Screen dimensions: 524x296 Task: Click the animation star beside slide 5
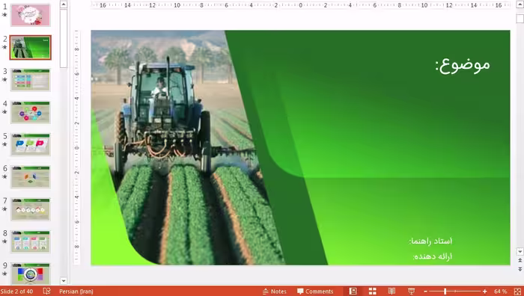(4, 144)
